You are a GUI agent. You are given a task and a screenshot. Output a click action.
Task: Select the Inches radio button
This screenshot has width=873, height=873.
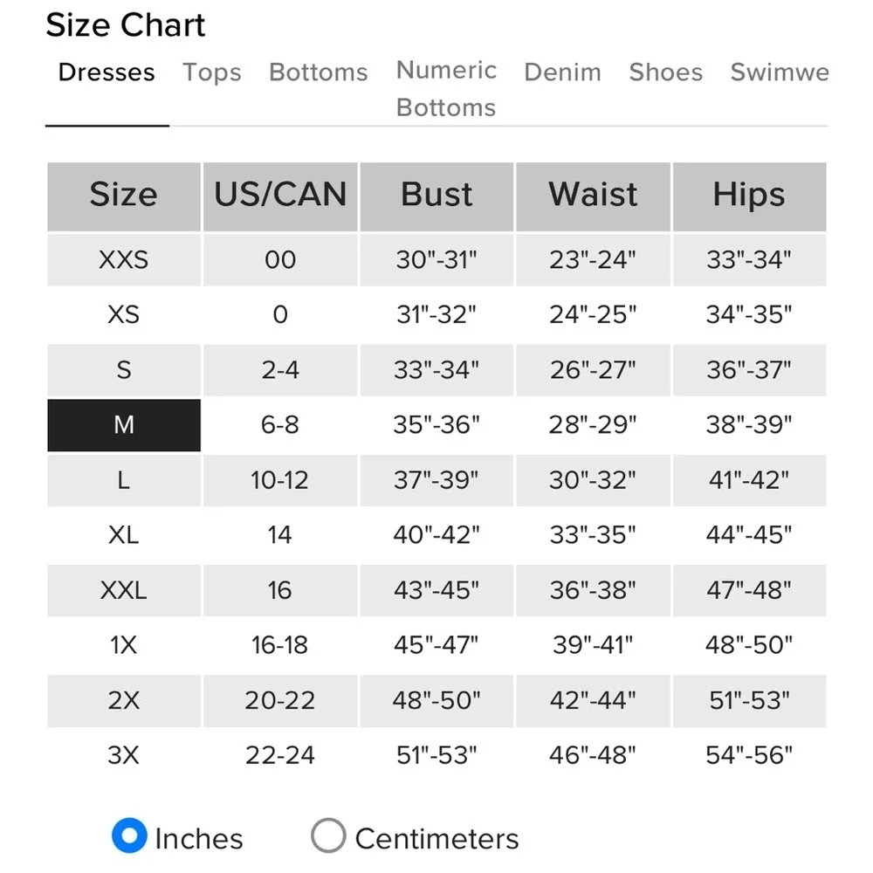coord(130,837)
